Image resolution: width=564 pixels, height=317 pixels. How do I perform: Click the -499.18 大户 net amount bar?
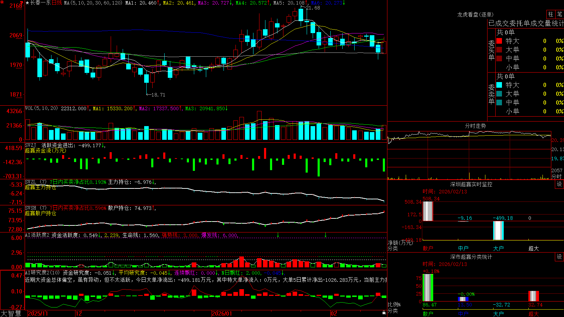click(x=498, y=230)
